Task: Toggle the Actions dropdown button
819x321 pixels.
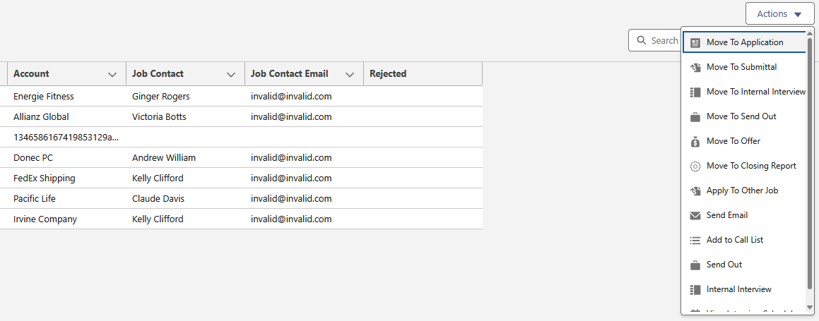Action: click(779, 14)
